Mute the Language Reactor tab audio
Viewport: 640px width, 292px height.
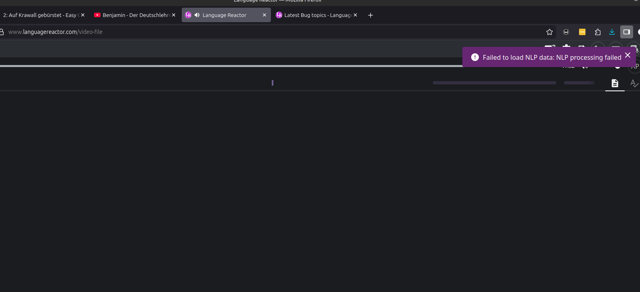[x=197, y=15]
